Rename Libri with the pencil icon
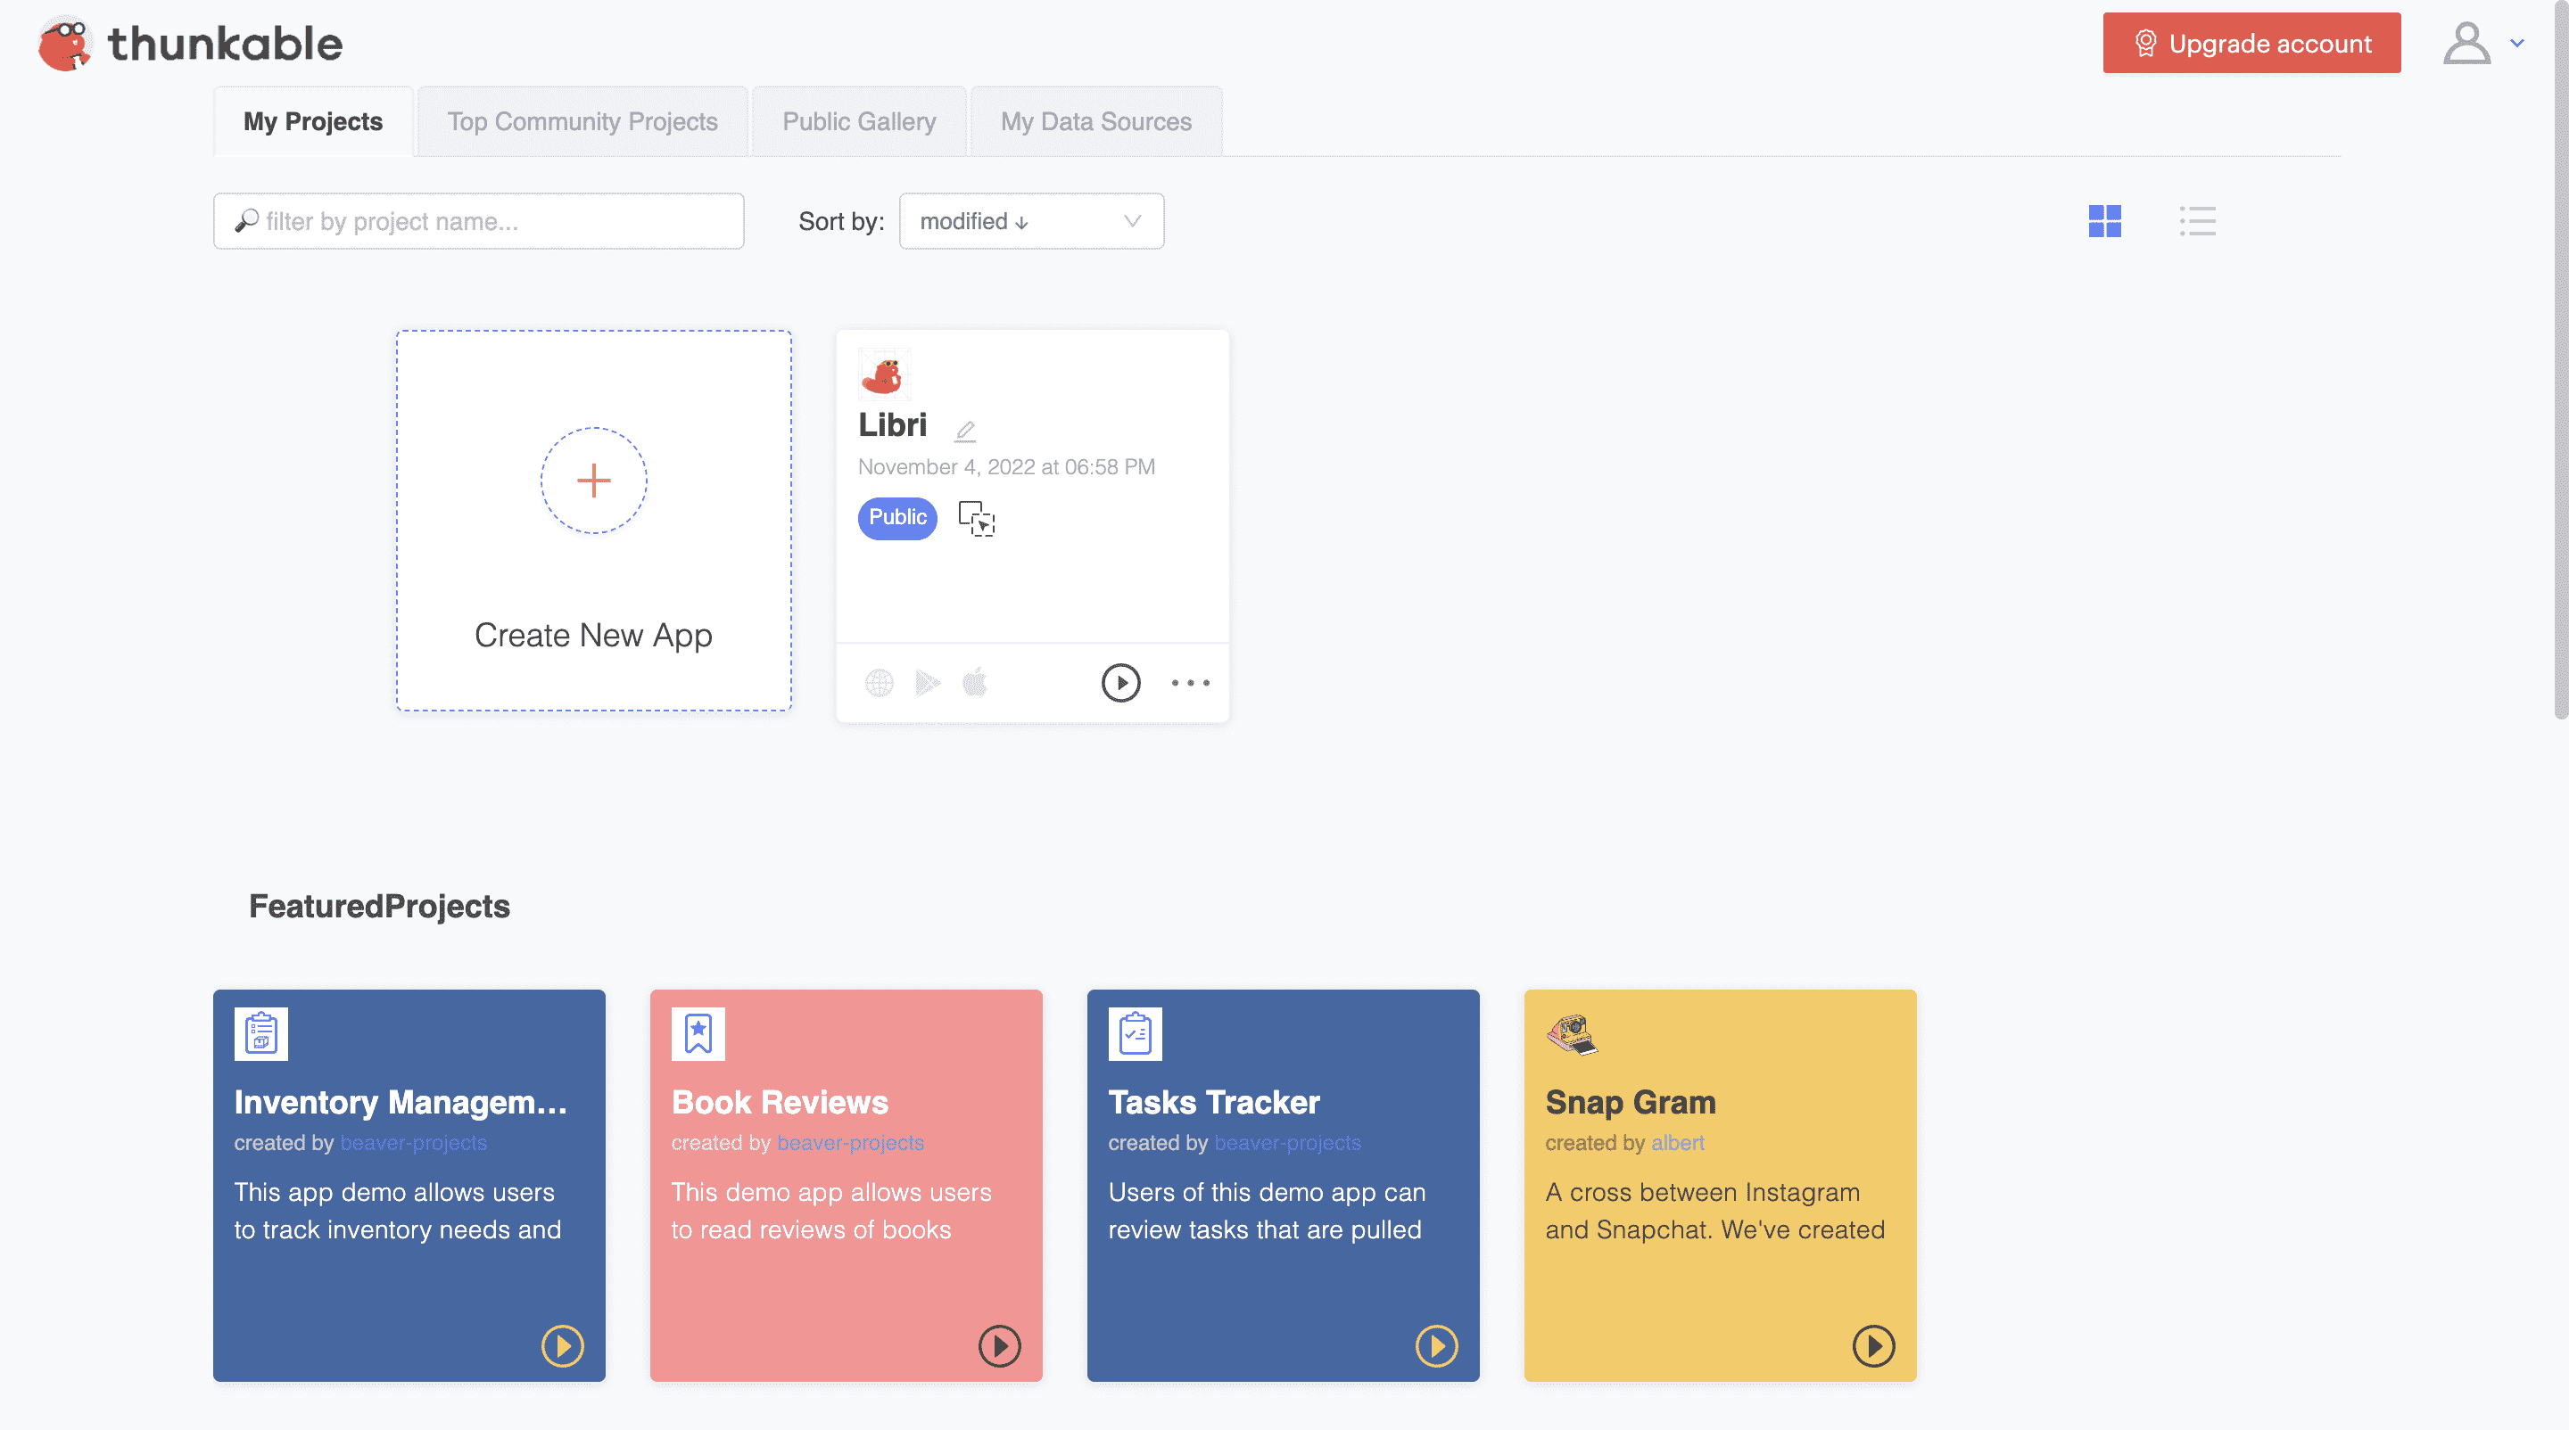 click(964, 431)
